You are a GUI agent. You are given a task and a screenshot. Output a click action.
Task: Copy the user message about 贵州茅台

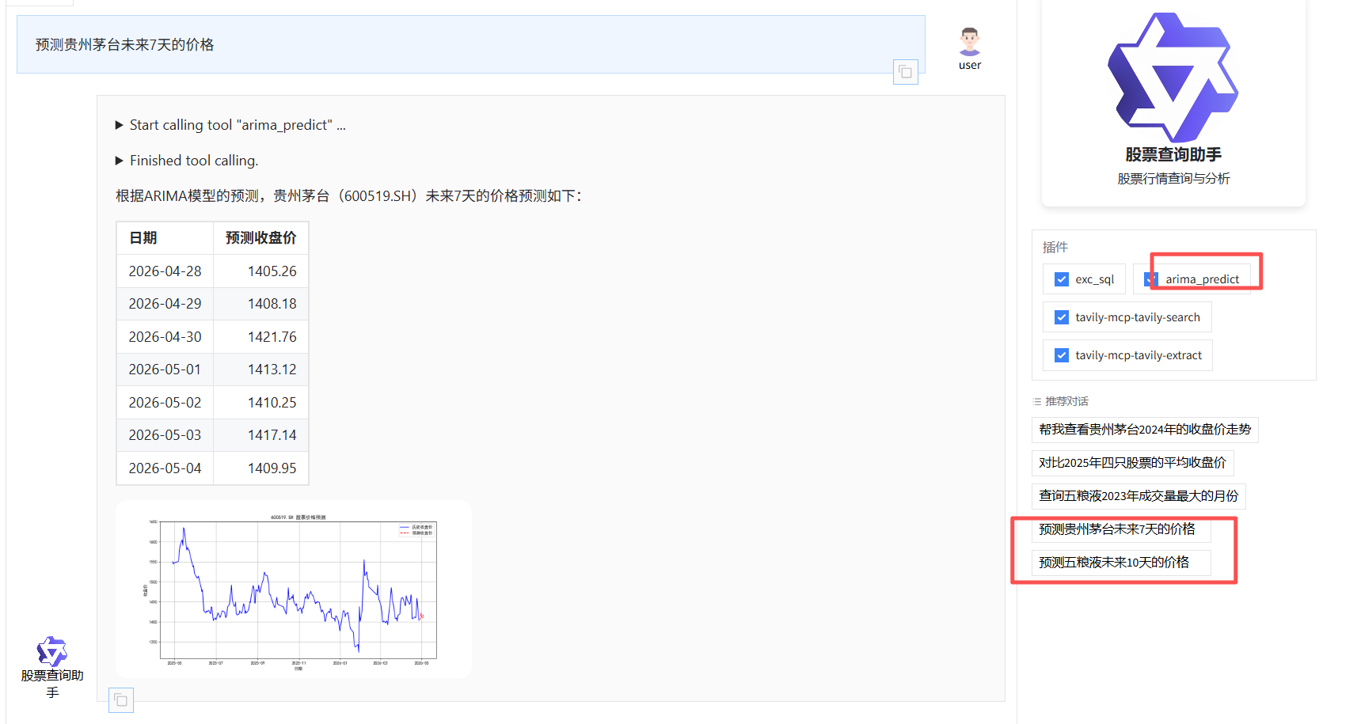906,72
